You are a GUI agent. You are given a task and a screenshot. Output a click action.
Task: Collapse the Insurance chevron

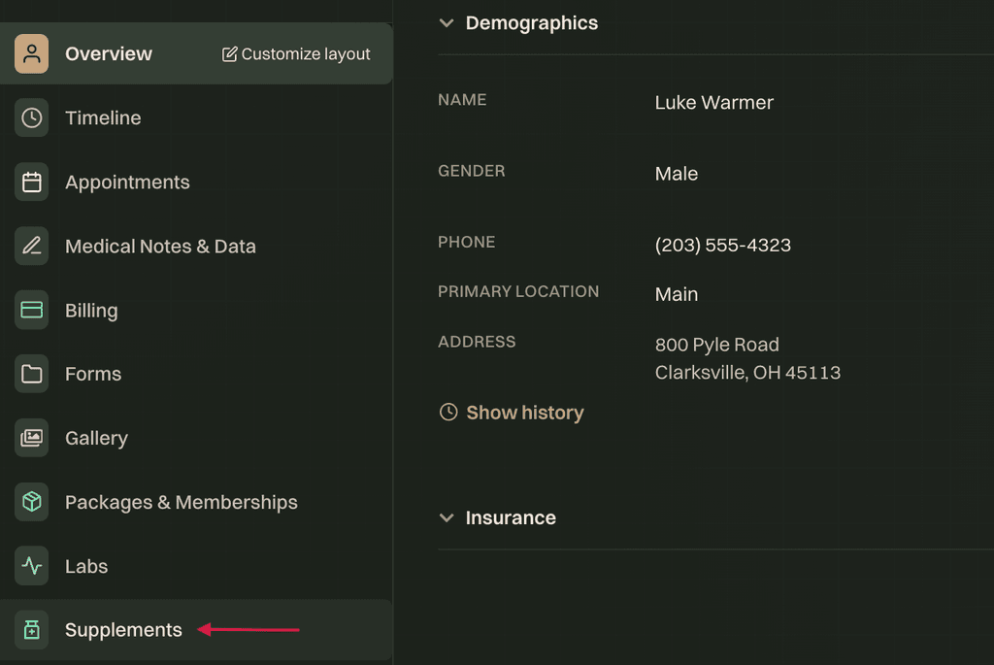click(x=447, y=518)
